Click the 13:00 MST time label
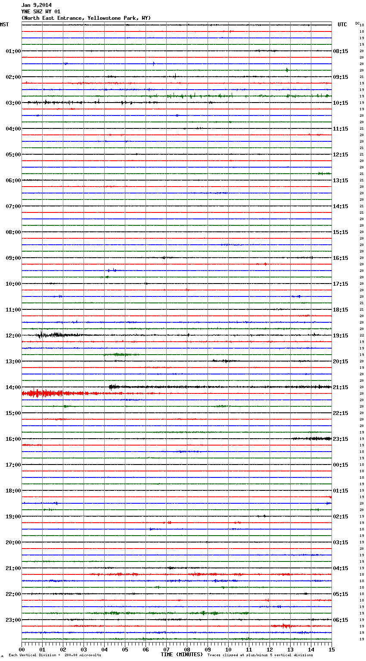 tap(13, 362)
